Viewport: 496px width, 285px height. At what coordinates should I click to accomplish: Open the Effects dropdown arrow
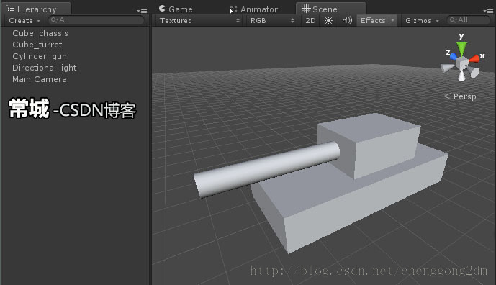point(392,21)
